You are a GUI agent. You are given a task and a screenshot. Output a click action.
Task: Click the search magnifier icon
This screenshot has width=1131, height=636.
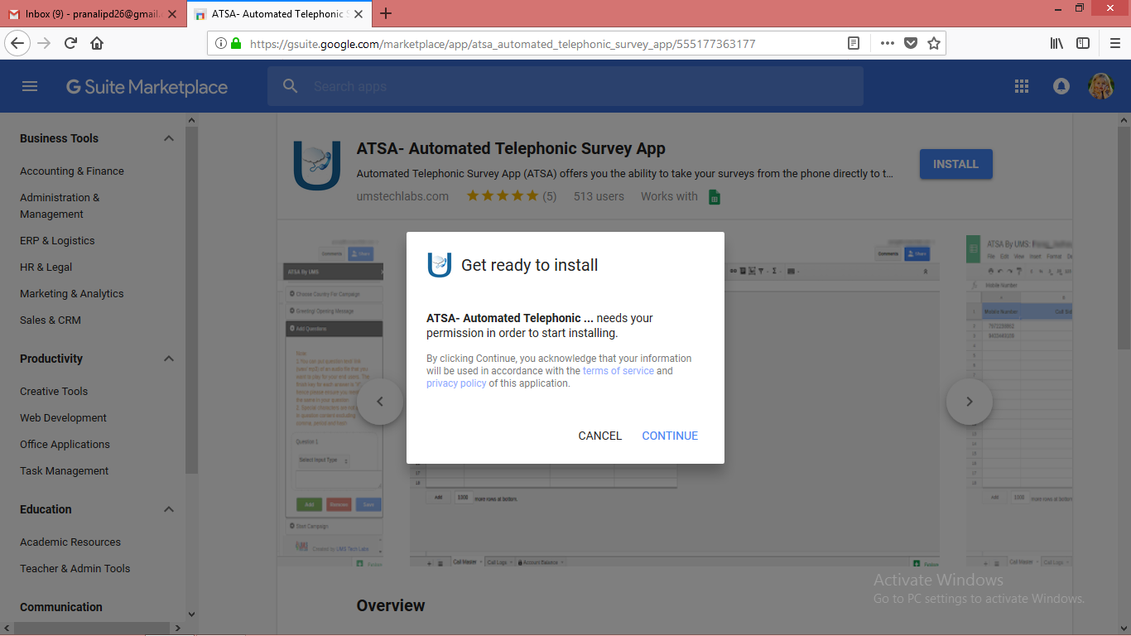point(290,86)
